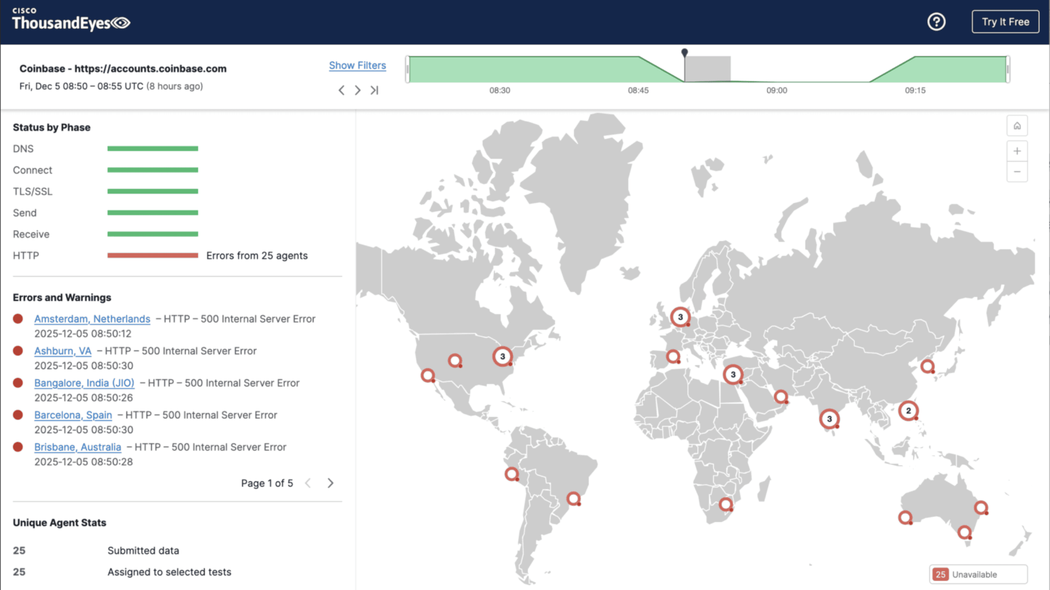1050x590 pixels.
Task: Click the red status dot beside Ashburn, VA
Action: (18, 350)
